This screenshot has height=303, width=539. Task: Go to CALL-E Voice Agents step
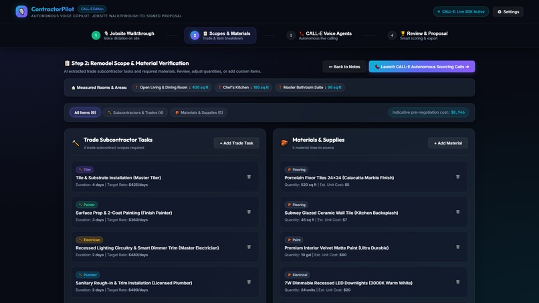[x=320, y=35]
